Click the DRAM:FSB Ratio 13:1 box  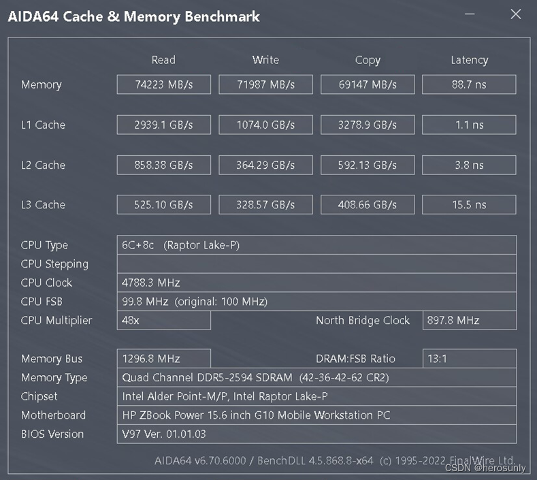point(469,359)
